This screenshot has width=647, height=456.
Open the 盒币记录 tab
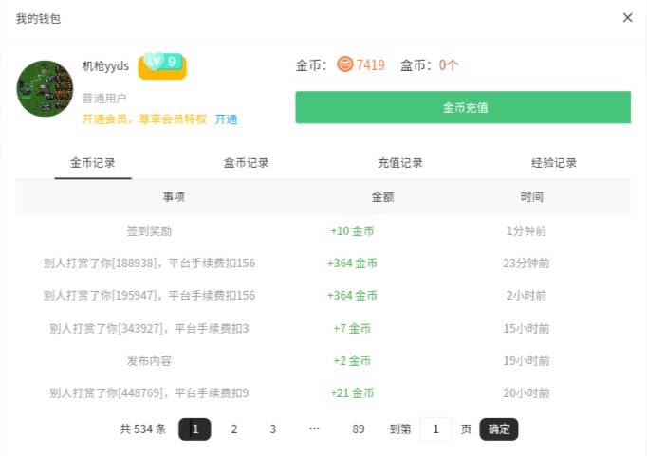(247, 162)
